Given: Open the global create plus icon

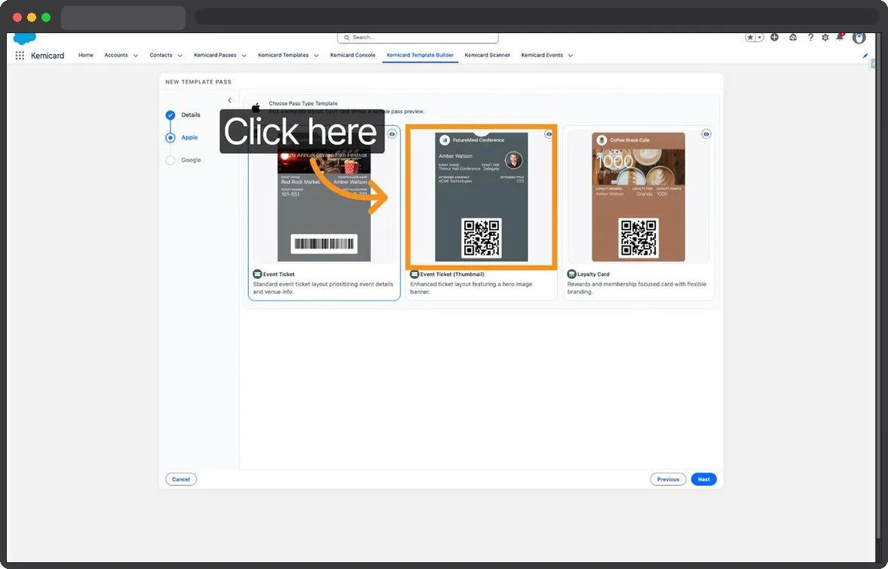Looking at the screenshot, I should click(775, 38).
